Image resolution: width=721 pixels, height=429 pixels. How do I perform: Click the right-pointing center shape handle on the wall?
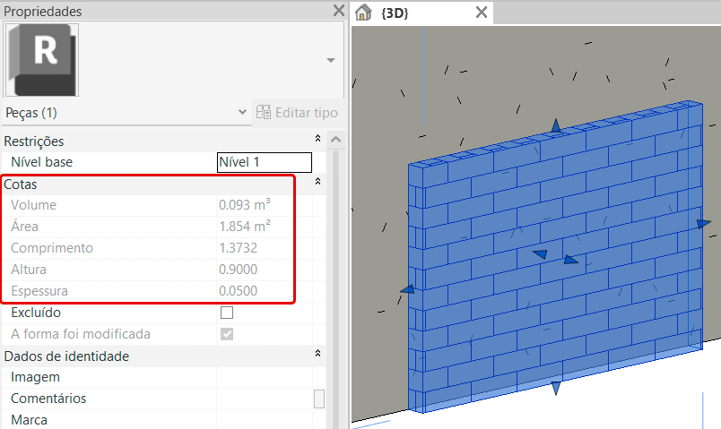(x=570, y=260)
